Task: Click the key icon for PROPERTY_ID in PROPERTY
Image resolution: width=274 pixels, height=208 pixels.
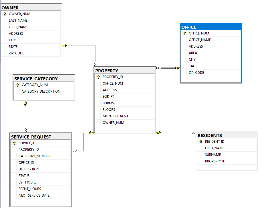Action: [98, 77]
